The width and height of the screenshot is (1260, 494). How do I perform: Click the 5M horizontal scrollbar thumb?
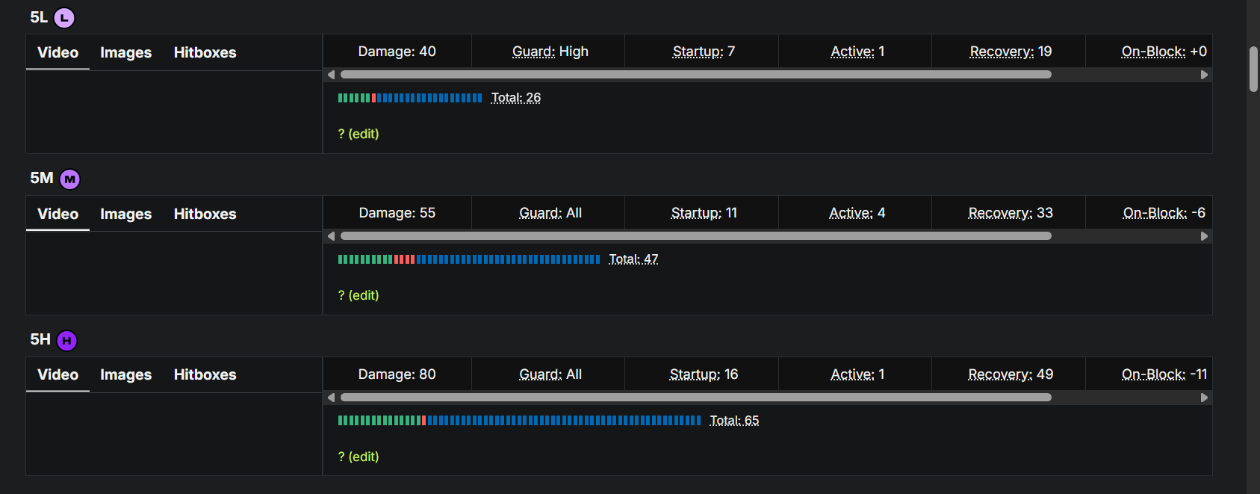pyautogui.click(x=696, y=236)
